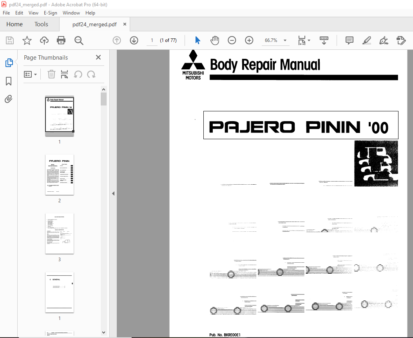The image size is (413, 338).
Task: Go to the next page with the down arrow
Action: pos(134,40)
